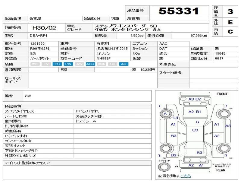Select the blue PW equipment badge
Image resolution: width=241 pixels, height=181 pixels.
(68, 64)
